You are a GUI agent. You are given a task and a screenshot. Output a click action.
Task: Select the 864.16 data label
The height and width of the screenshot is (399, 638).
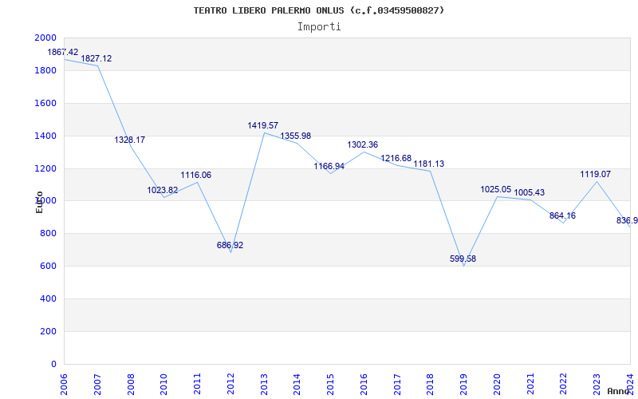[x=562, y=215]
